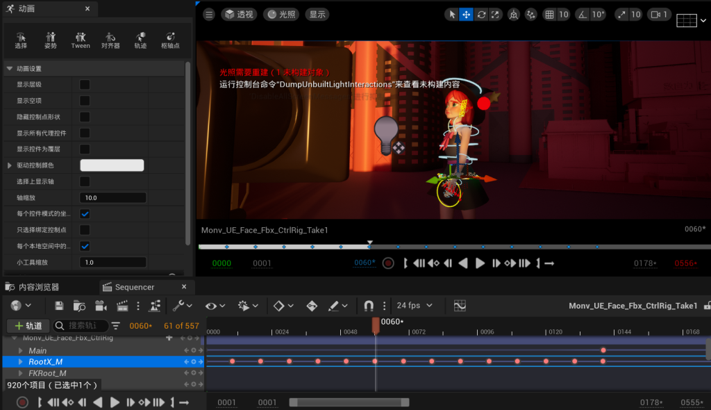Screen dimensions: 711x410
Task: Open the Sequencer actions wrench dropdown
Action: click(x=183, y=306)
